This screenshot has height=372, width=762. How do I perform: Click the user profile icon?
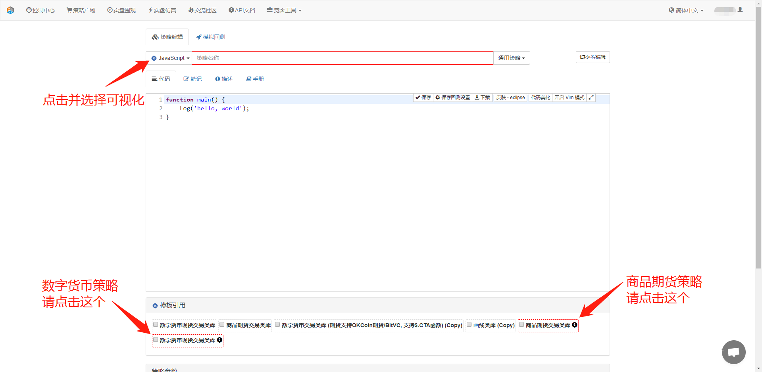pyautogui.click(x=740, y=10)
